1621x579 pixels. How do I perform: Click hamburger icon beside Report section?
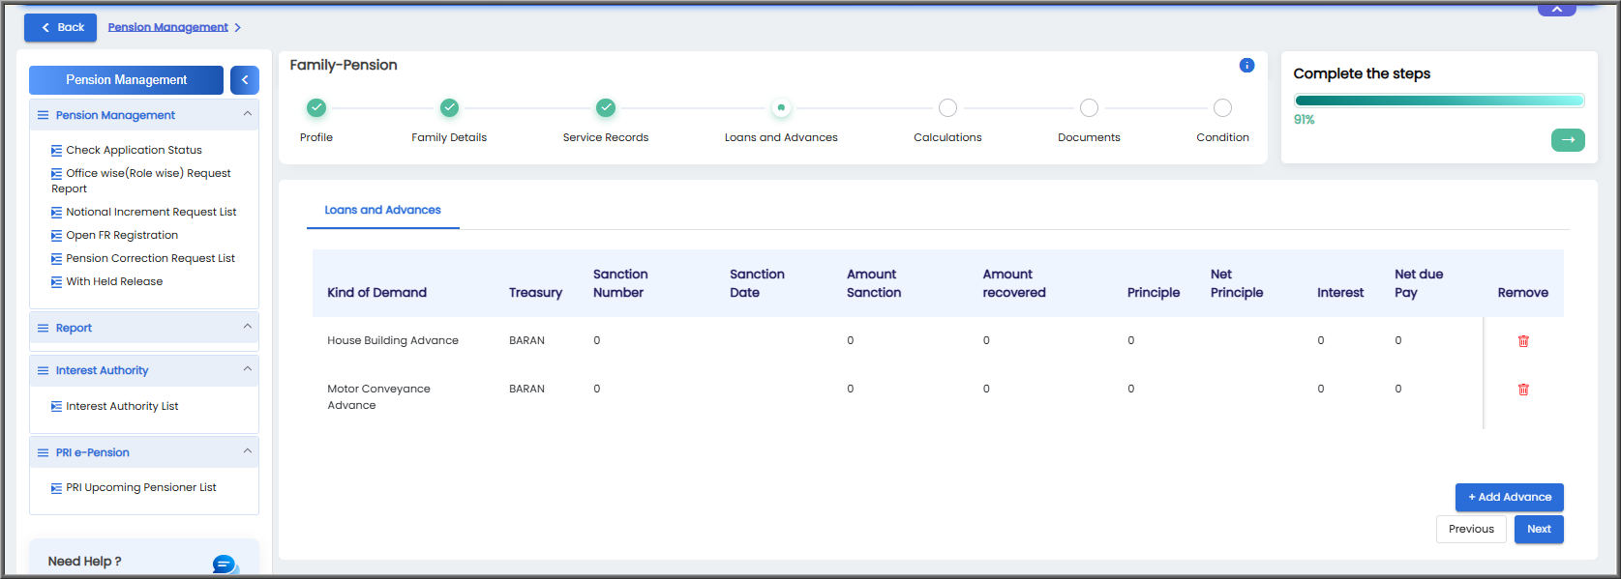pos(43,329)
